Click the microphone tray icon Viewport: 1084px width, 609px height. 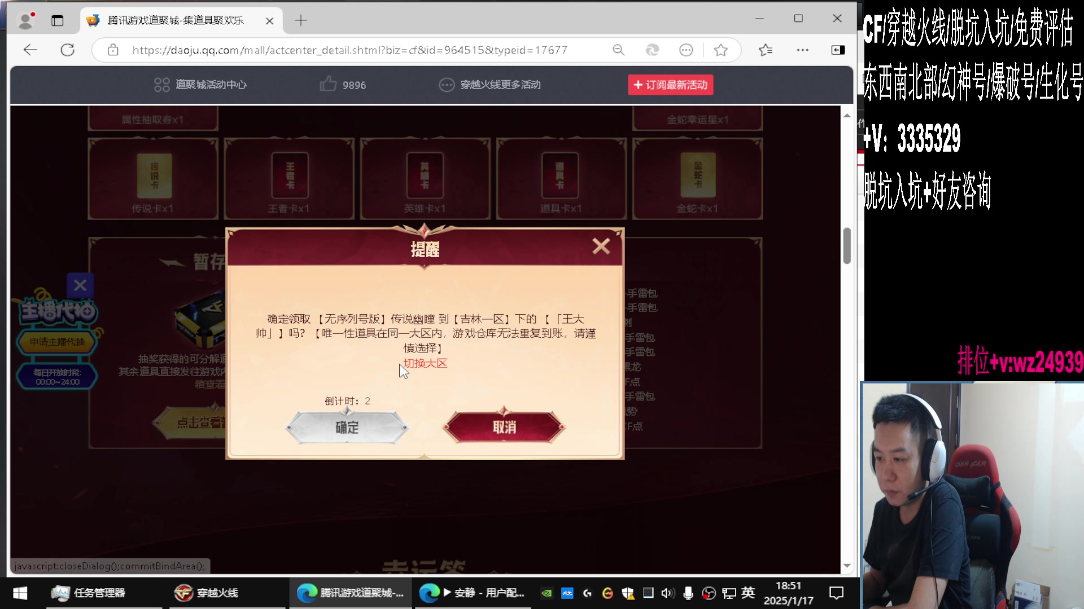(688, 593)
